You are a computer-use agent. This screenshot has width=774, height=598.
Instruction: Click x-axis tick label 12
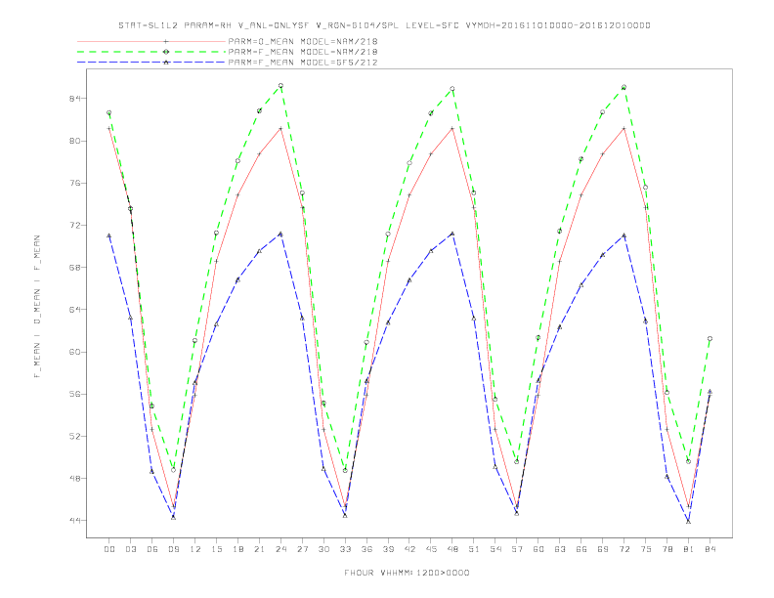coord(195,549)
